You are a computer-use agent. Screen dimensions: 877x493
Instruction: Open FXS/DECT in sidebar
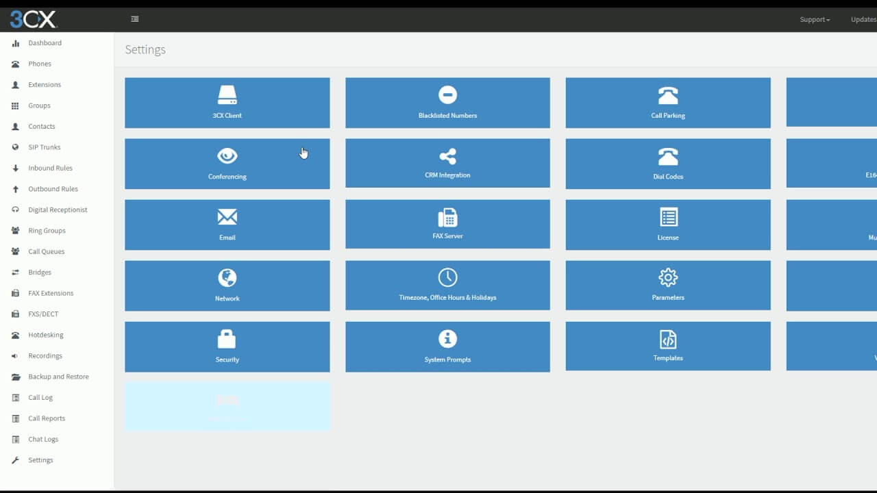[43, 314]
